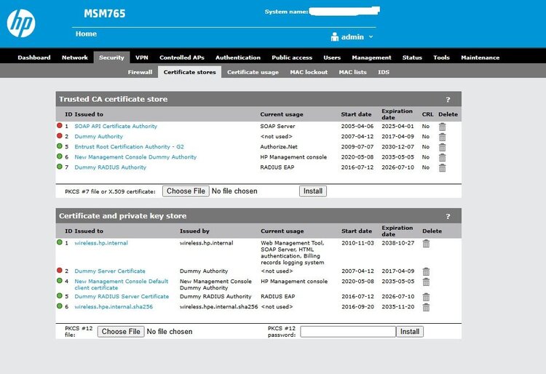
Task: Click the HP logo icon
Action: pos(21,23)
